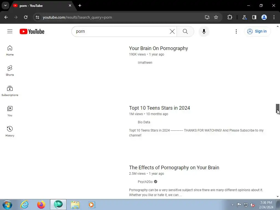The width and height of the screenshot is (280, 210).
Task: Open video Topt 10 Teens Stars in 2024
Action: [x=159, y=108]
